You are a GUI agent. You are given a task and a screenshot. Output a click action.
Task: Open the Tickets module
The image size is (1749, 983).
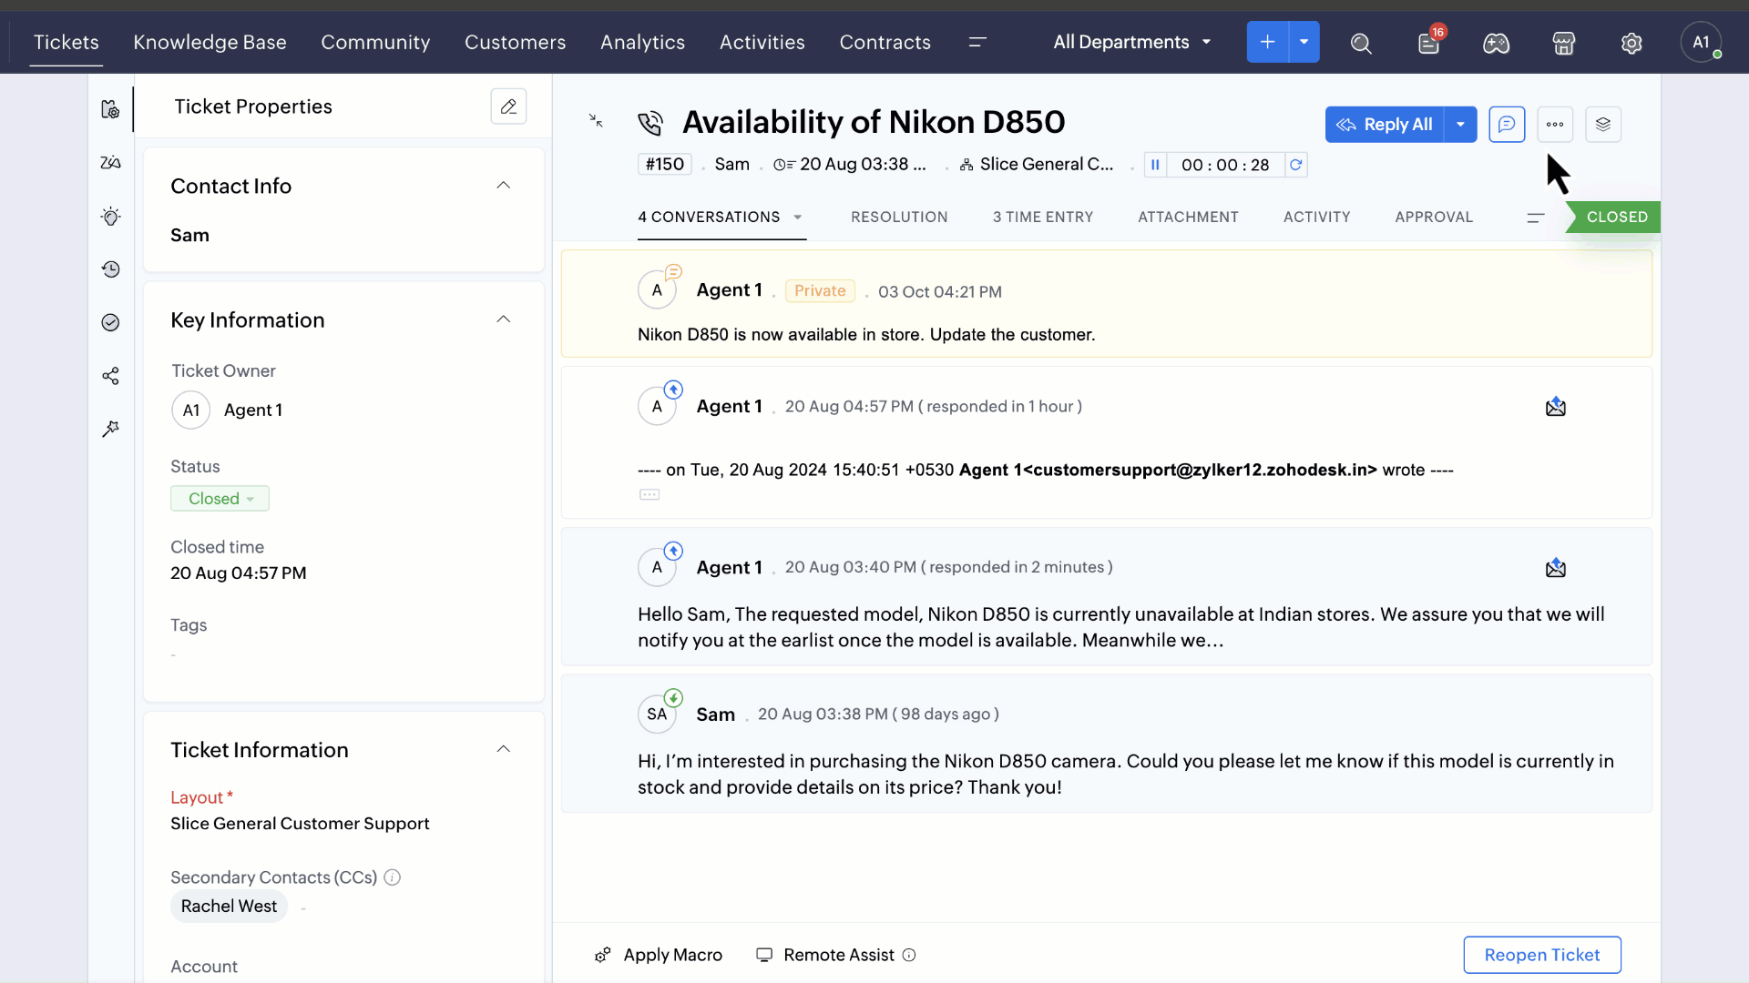(x=66, y=42)
